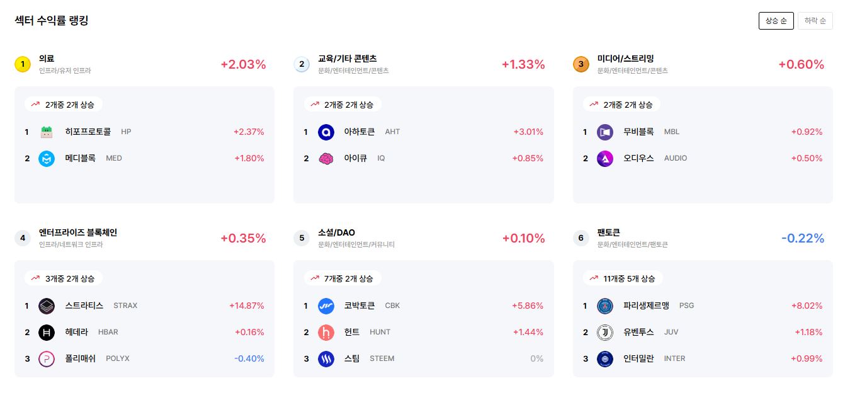This screenshot has width=850, height=395.
Task: Open the 교육/기타 콘텐츠 sector
Action: (348, 59)
